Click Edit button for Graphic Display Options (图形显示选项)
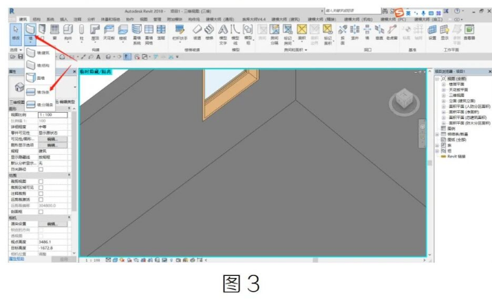The image size is (492, 302). click(x=52, y=145)
